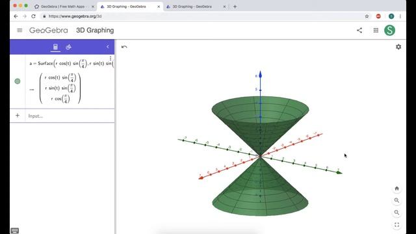Bookmark this page with the star icon

[367, 16]
